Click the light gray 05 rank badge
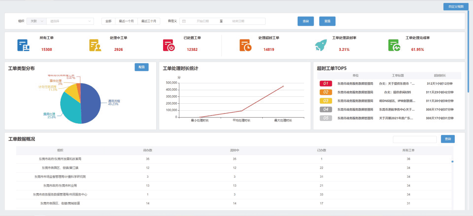Screen dimensions: 473x216 pyautogui.click(x=325, y=118)
